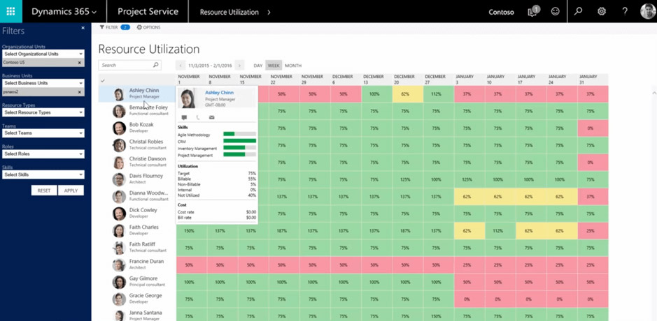Open the settings gear icon
Image resolution: width=657 pixels, height=321 pixels.
(602, 12)
